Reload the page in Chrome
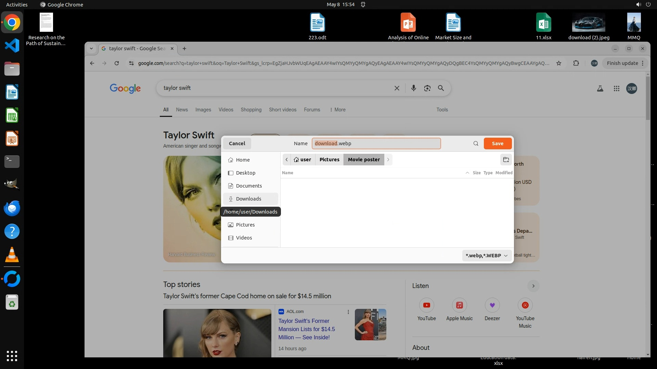Image resolution: width=657 pixels, height=369 pixels. [117, 63]
